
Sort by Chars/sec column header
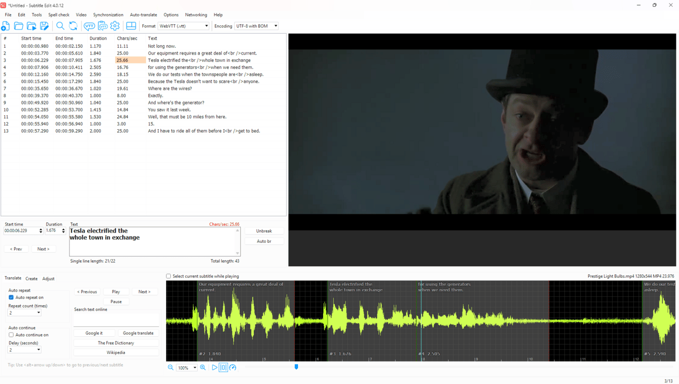tap(127, 38)
